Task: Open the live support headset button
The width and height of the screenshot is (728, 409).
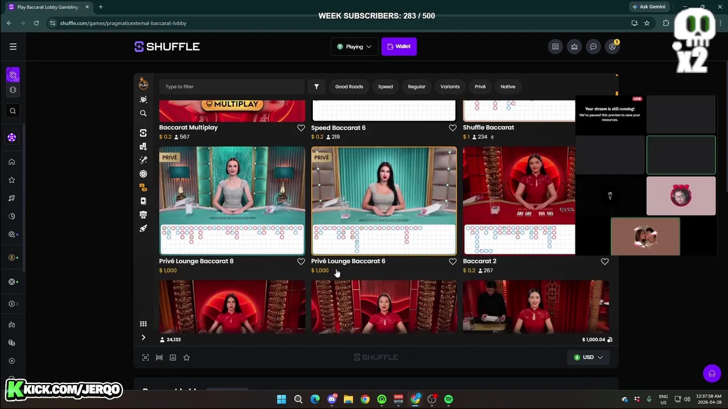Action: [x=712, y=373]
